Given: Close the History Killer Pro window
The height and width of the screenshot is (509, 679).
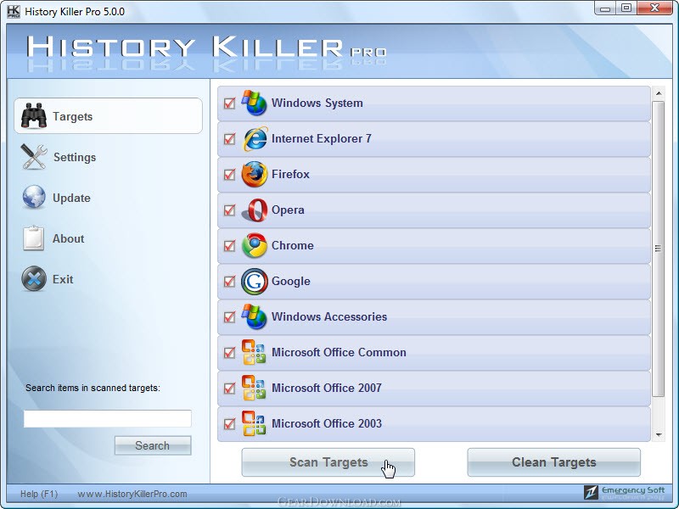Looking at the screenshot, I should pyautogui.click(x=654, y=8).
